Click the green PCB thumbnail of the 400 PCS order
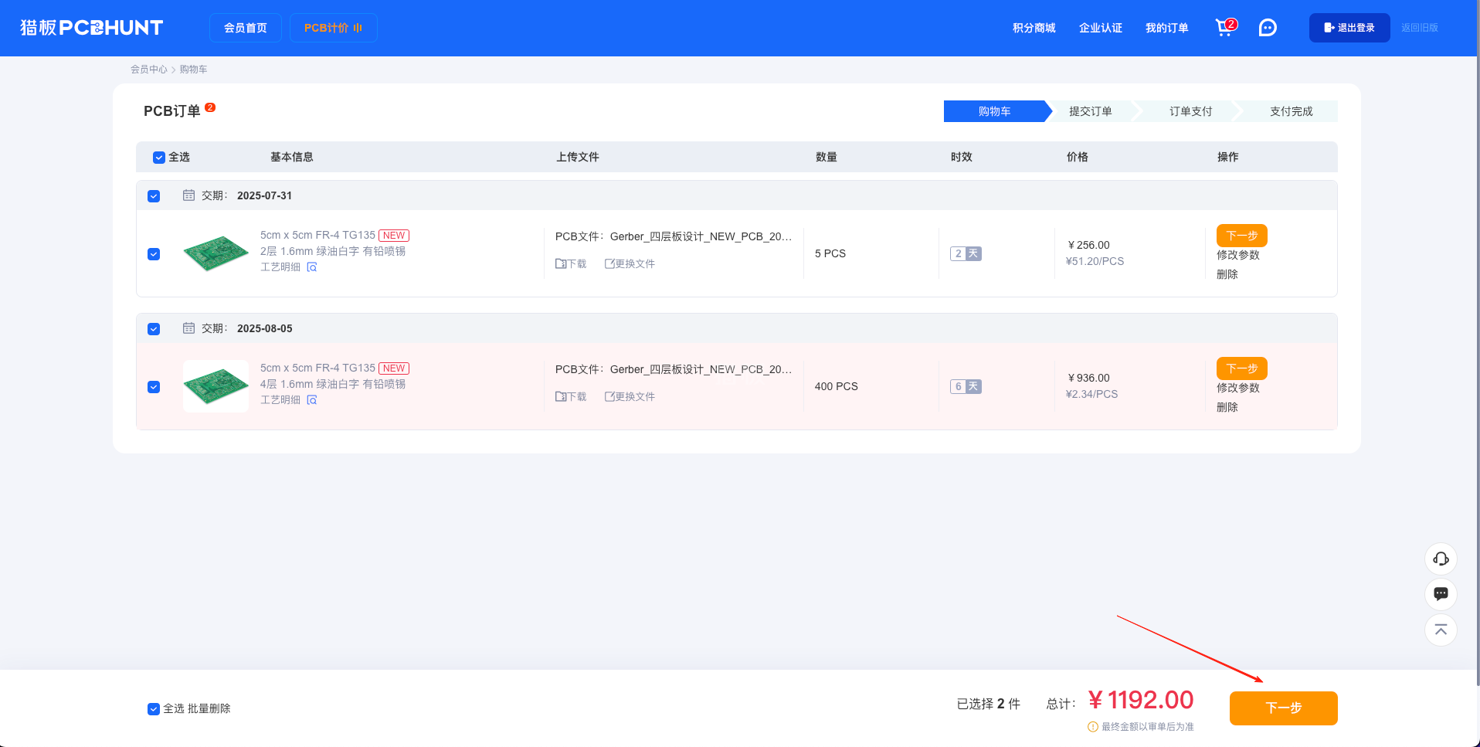1480x747 pixels. [x=215, y=385]
